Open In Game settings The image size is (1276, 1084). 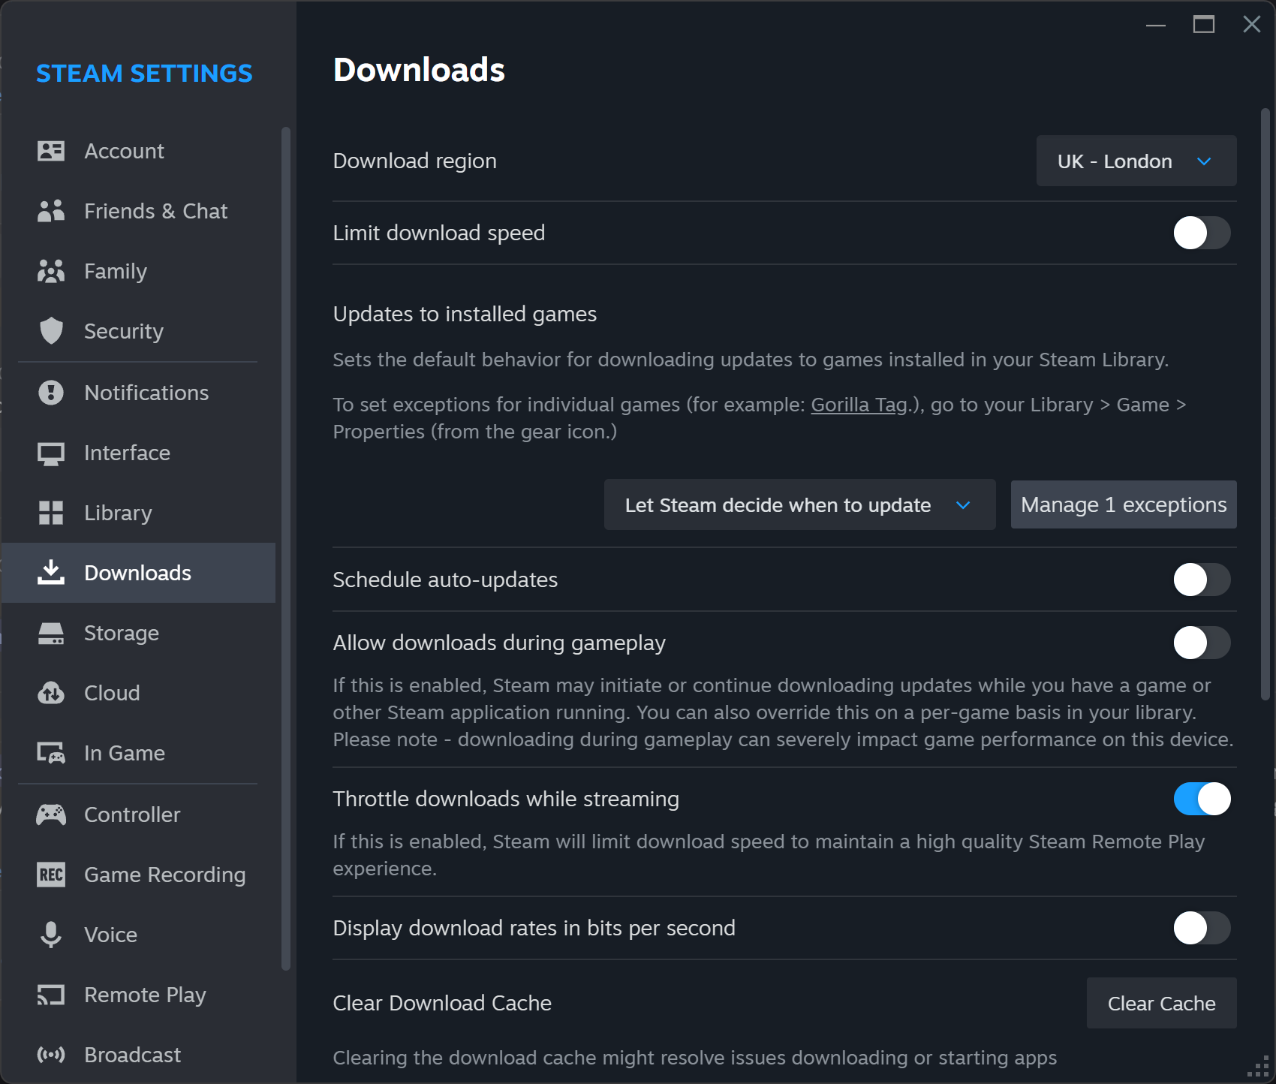[x=139, y=753]
